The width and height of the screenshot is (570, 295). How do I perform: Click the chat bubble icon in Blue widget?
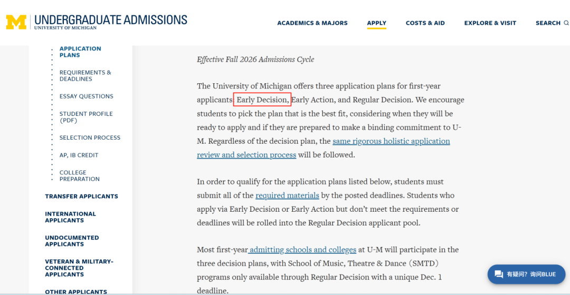tap(499, 274)
